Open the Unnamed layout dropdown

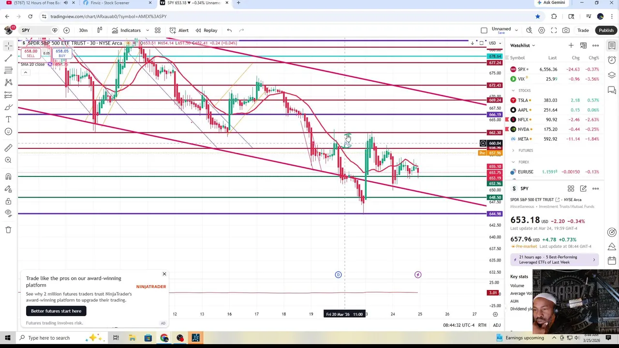tap(516, 30)
